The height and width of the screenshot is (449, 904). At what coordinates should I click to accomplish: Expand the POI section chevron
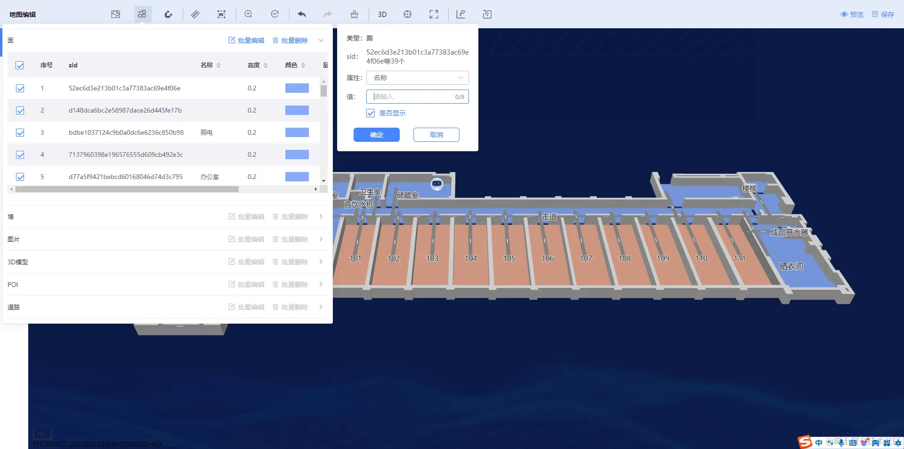tap(321, 285)
